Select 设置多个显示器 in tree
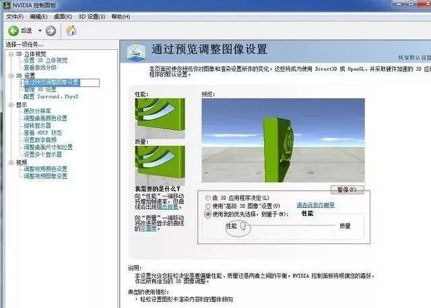The image size is (431, 308). coord(43,155)
